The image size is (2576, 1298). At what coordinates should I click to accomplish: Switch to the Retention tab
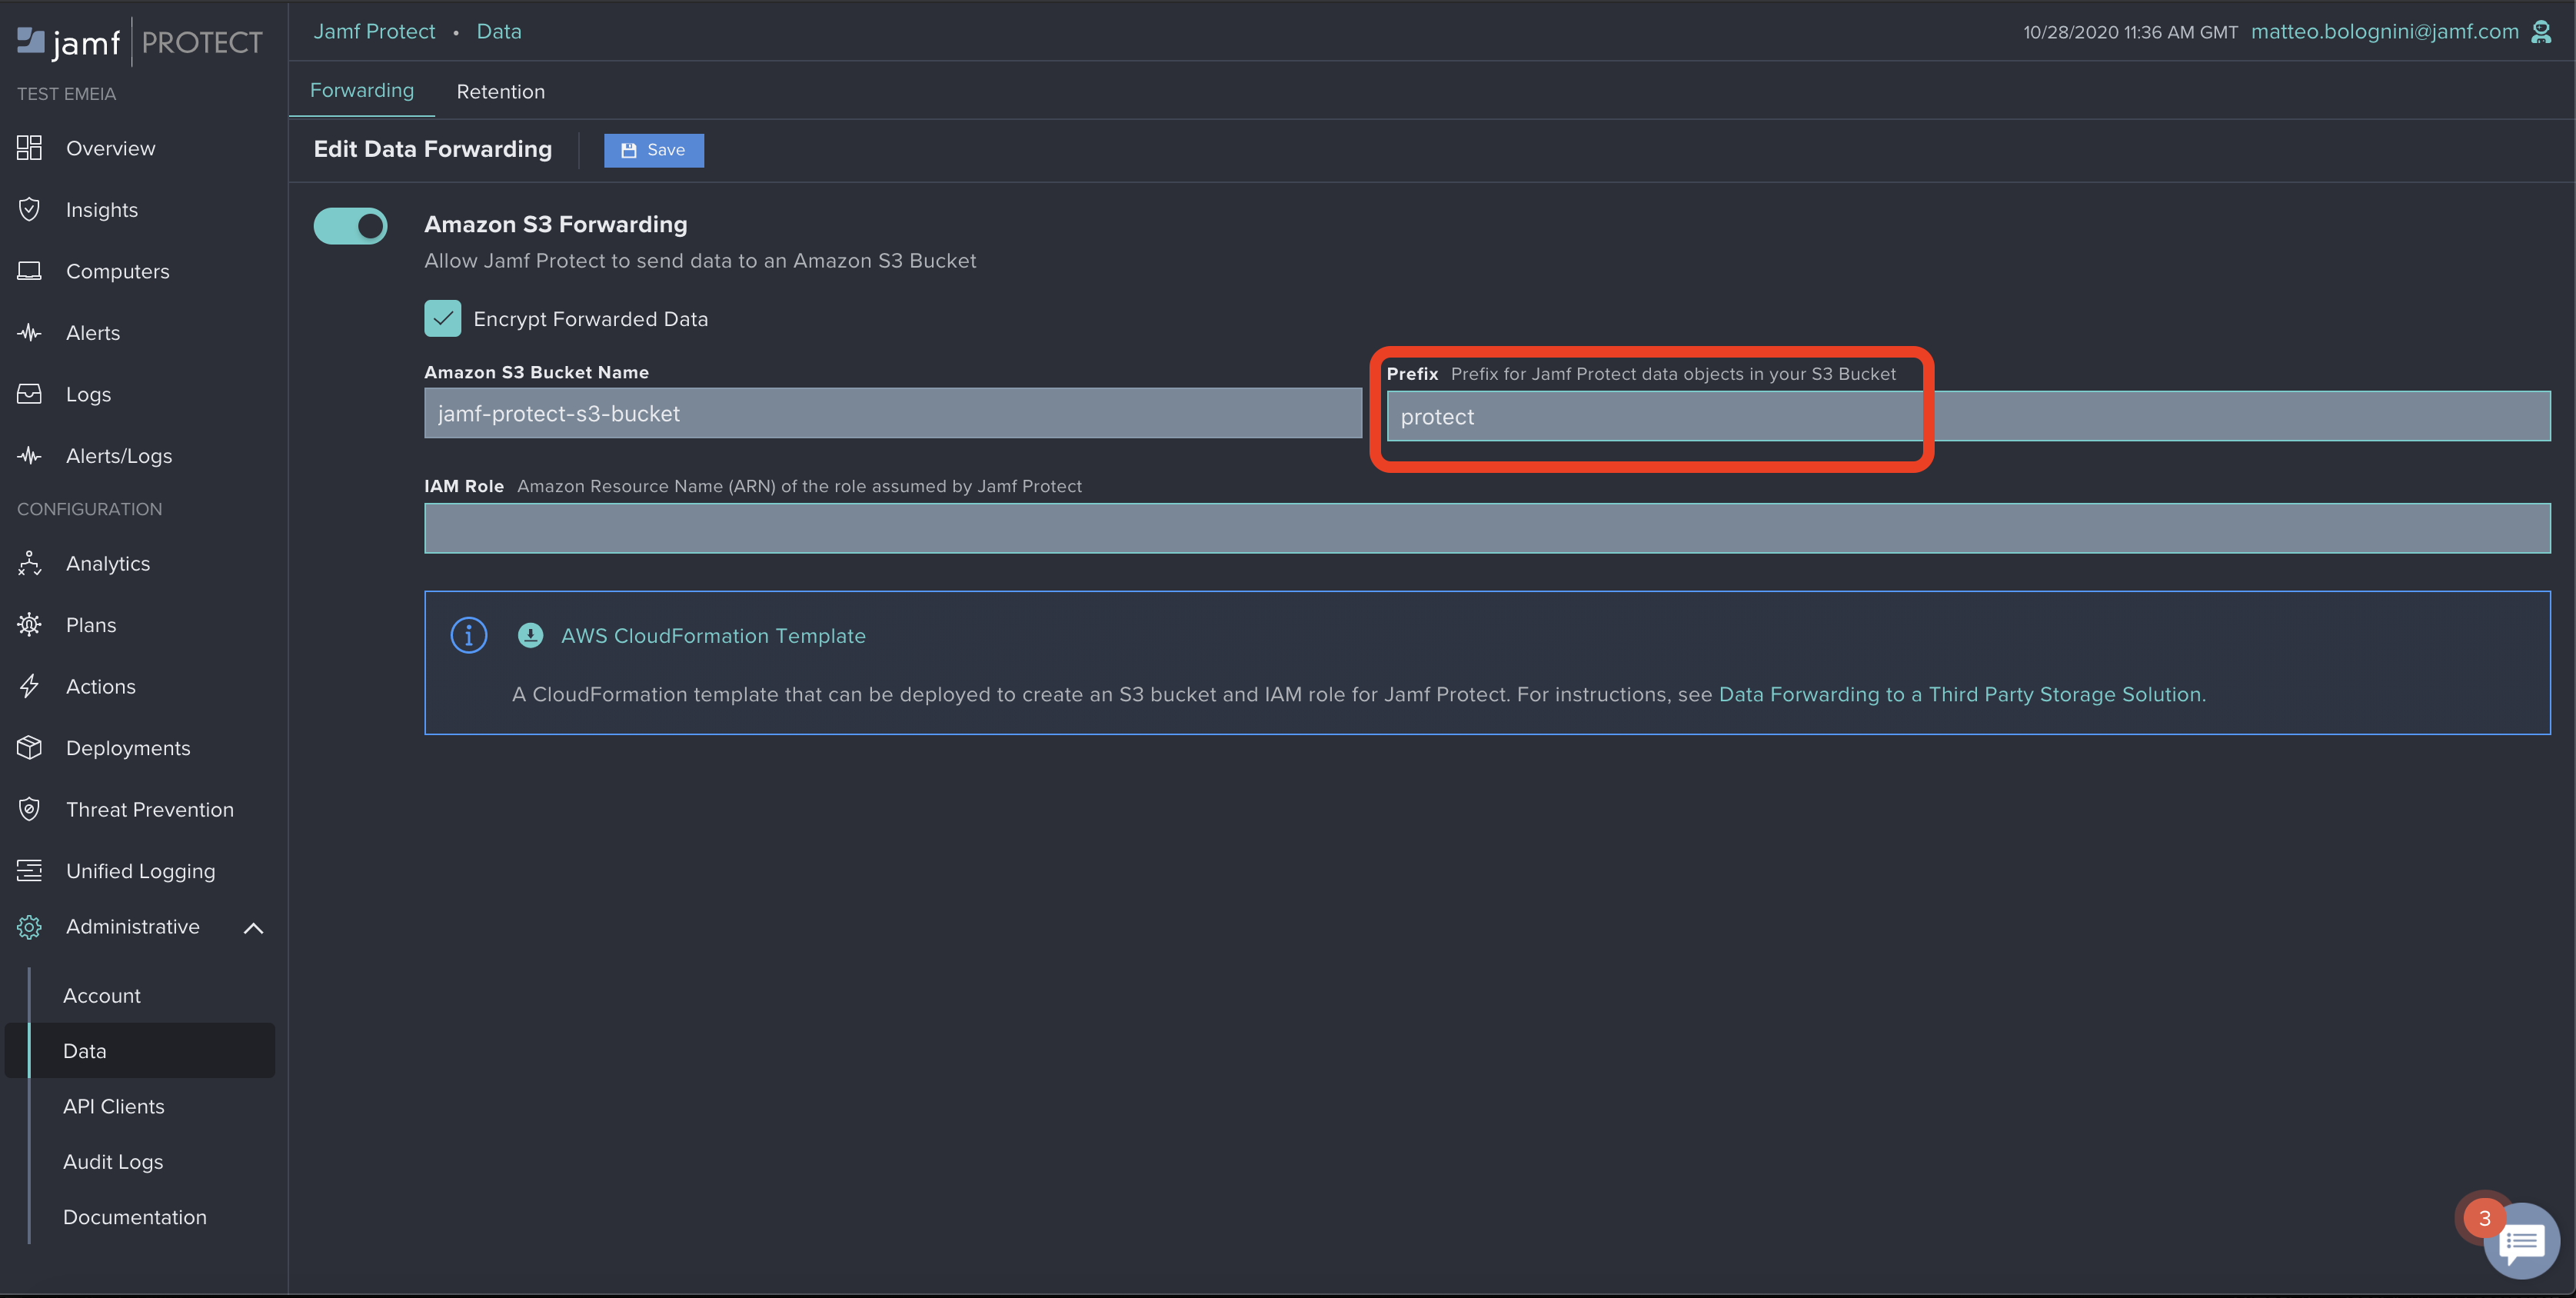coord(501,91)
